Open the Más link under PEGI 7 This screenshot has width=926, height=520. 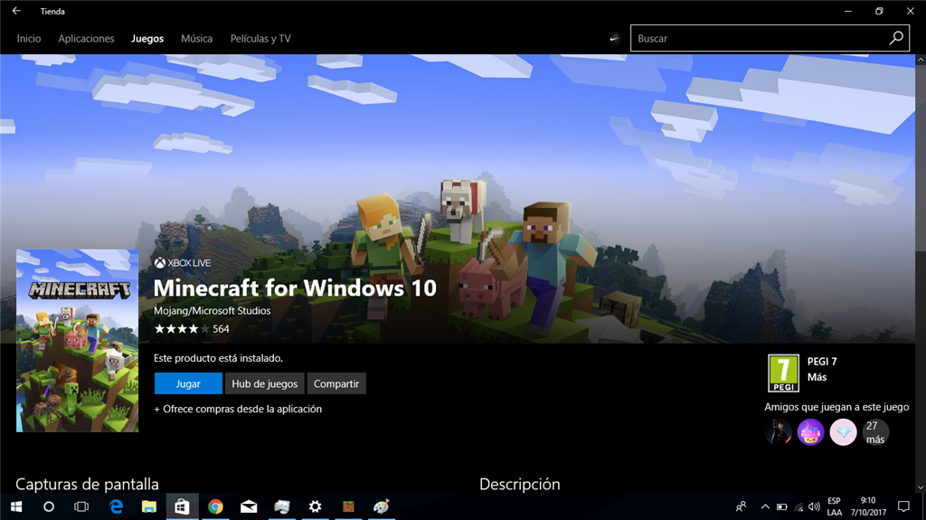tap(817, 377)
